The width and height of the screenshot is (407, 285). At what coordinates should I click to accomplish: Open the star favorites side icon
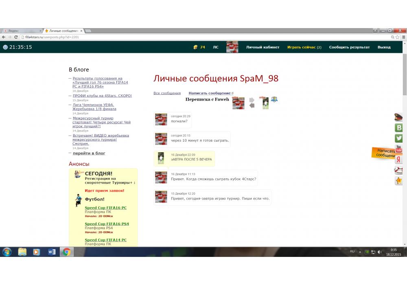399,181
